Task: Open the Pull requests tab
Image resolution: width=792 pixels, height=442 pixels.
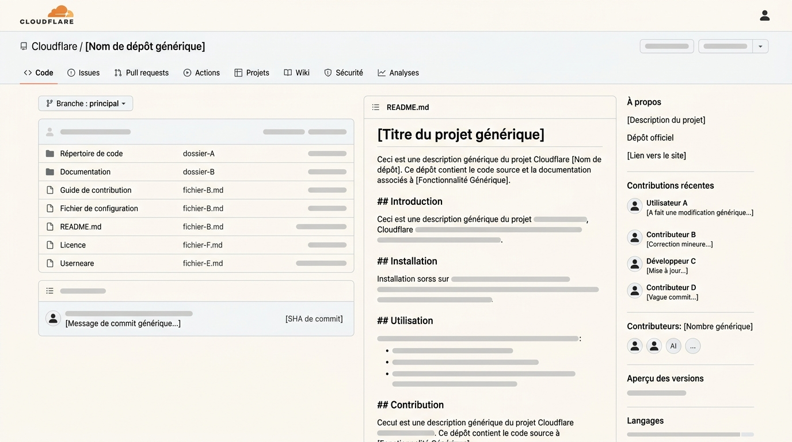Action: [142, 73]
